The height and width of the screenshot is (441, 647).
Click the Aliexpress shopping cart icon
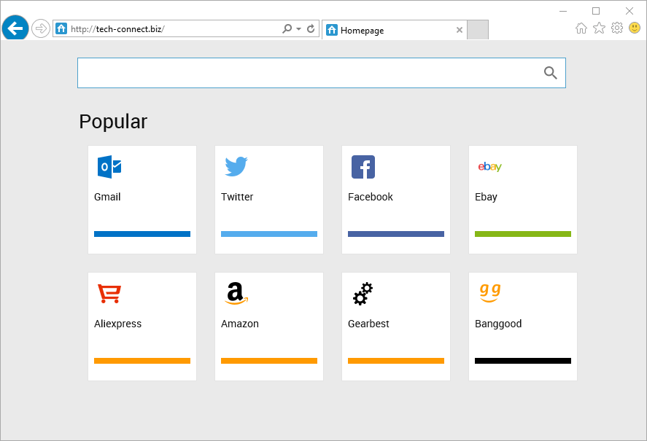click(109, 293)
